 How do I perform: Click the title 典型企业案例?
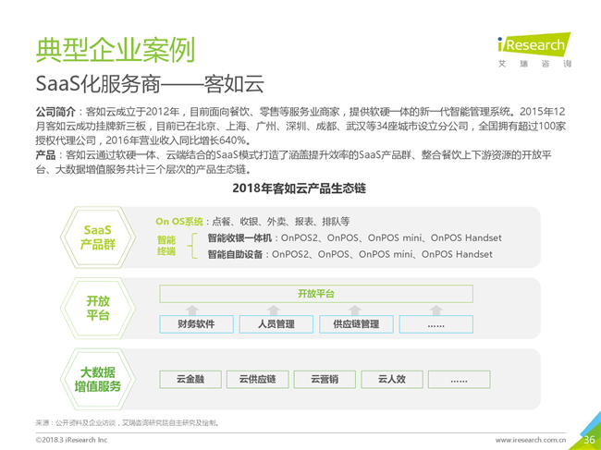pyautogui.click(x=116, y=50)
